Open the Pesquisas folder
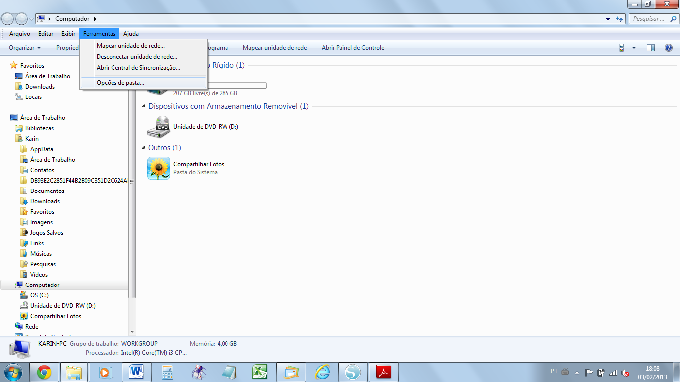 pyautogui.click(x=43, y=264)
